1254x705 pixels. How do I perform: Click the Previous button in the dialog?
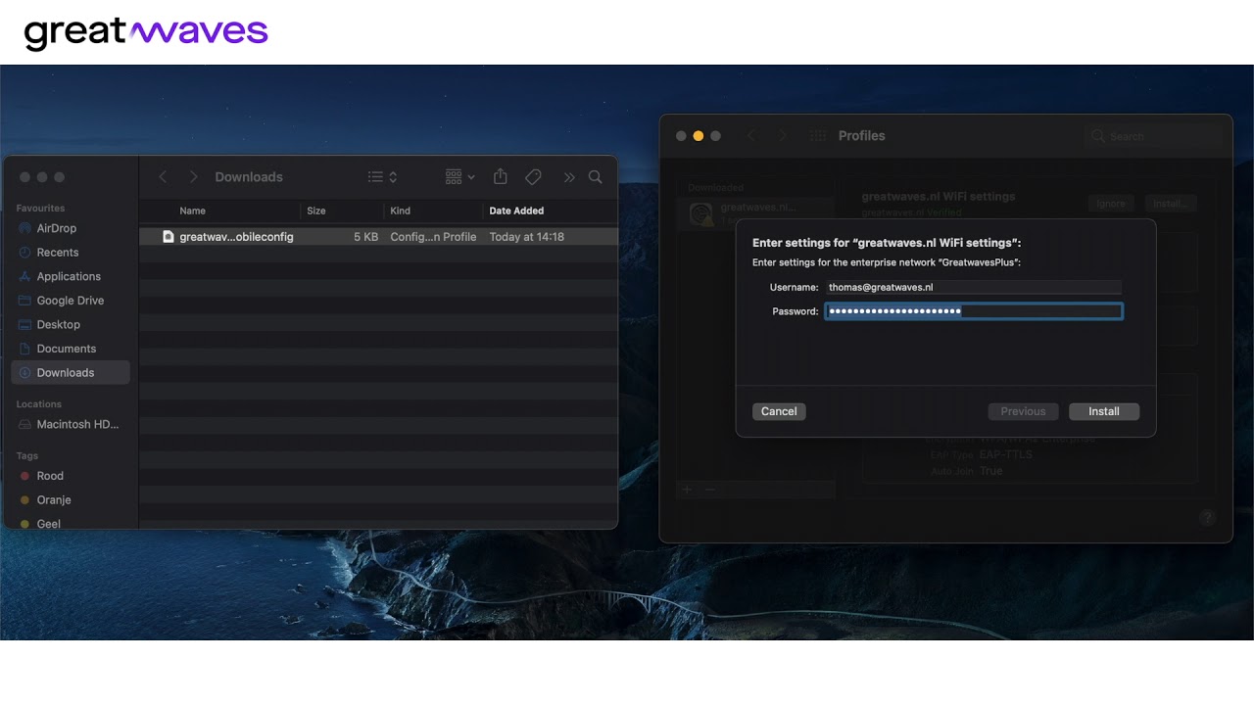(x=1023, y=411)
